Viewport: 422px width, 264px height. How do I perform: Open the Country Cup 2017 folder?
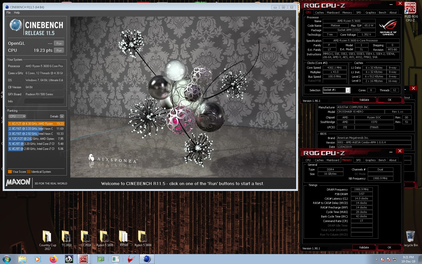(47, 240)
